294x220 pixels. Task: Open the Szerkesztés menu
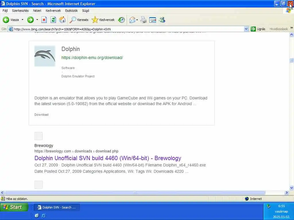coord(20,11)
